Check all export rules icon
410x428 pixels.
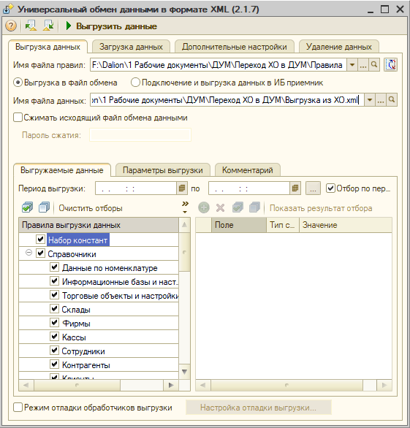pos(27,207)
